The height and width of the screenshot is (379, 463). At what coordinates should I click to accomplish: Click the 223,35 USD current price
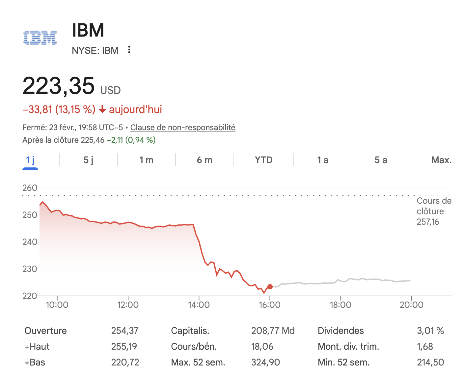tap(71, 86)
